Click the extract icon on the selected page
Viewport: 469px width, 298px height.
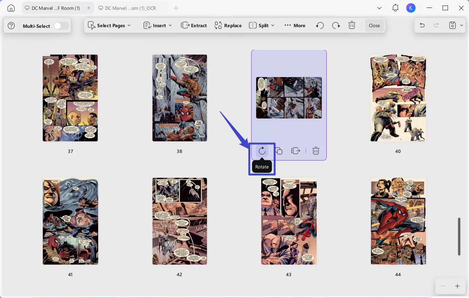[x=295, y=151]
